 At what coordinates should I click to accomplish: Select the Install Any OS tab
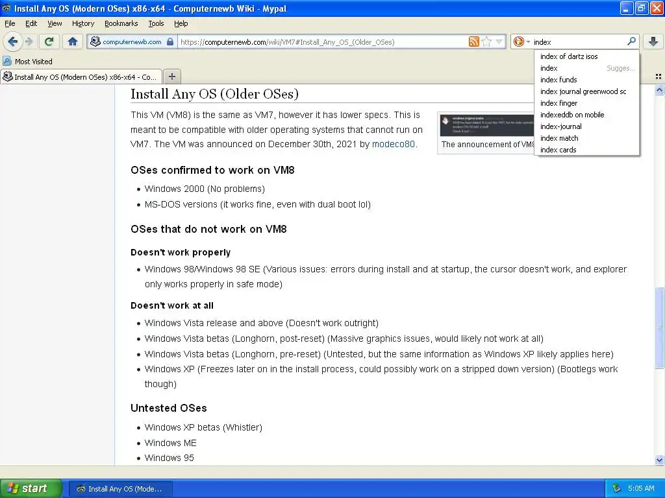coord(81,77)
